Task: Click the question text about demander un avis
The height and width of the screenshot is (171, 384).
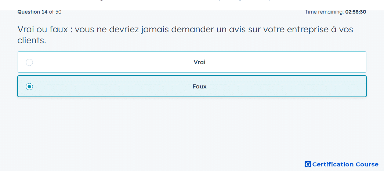Action: [185, 35]
